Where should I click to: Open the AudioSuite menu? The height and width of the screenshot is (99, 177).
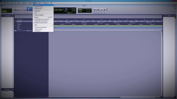pos(24,3)
